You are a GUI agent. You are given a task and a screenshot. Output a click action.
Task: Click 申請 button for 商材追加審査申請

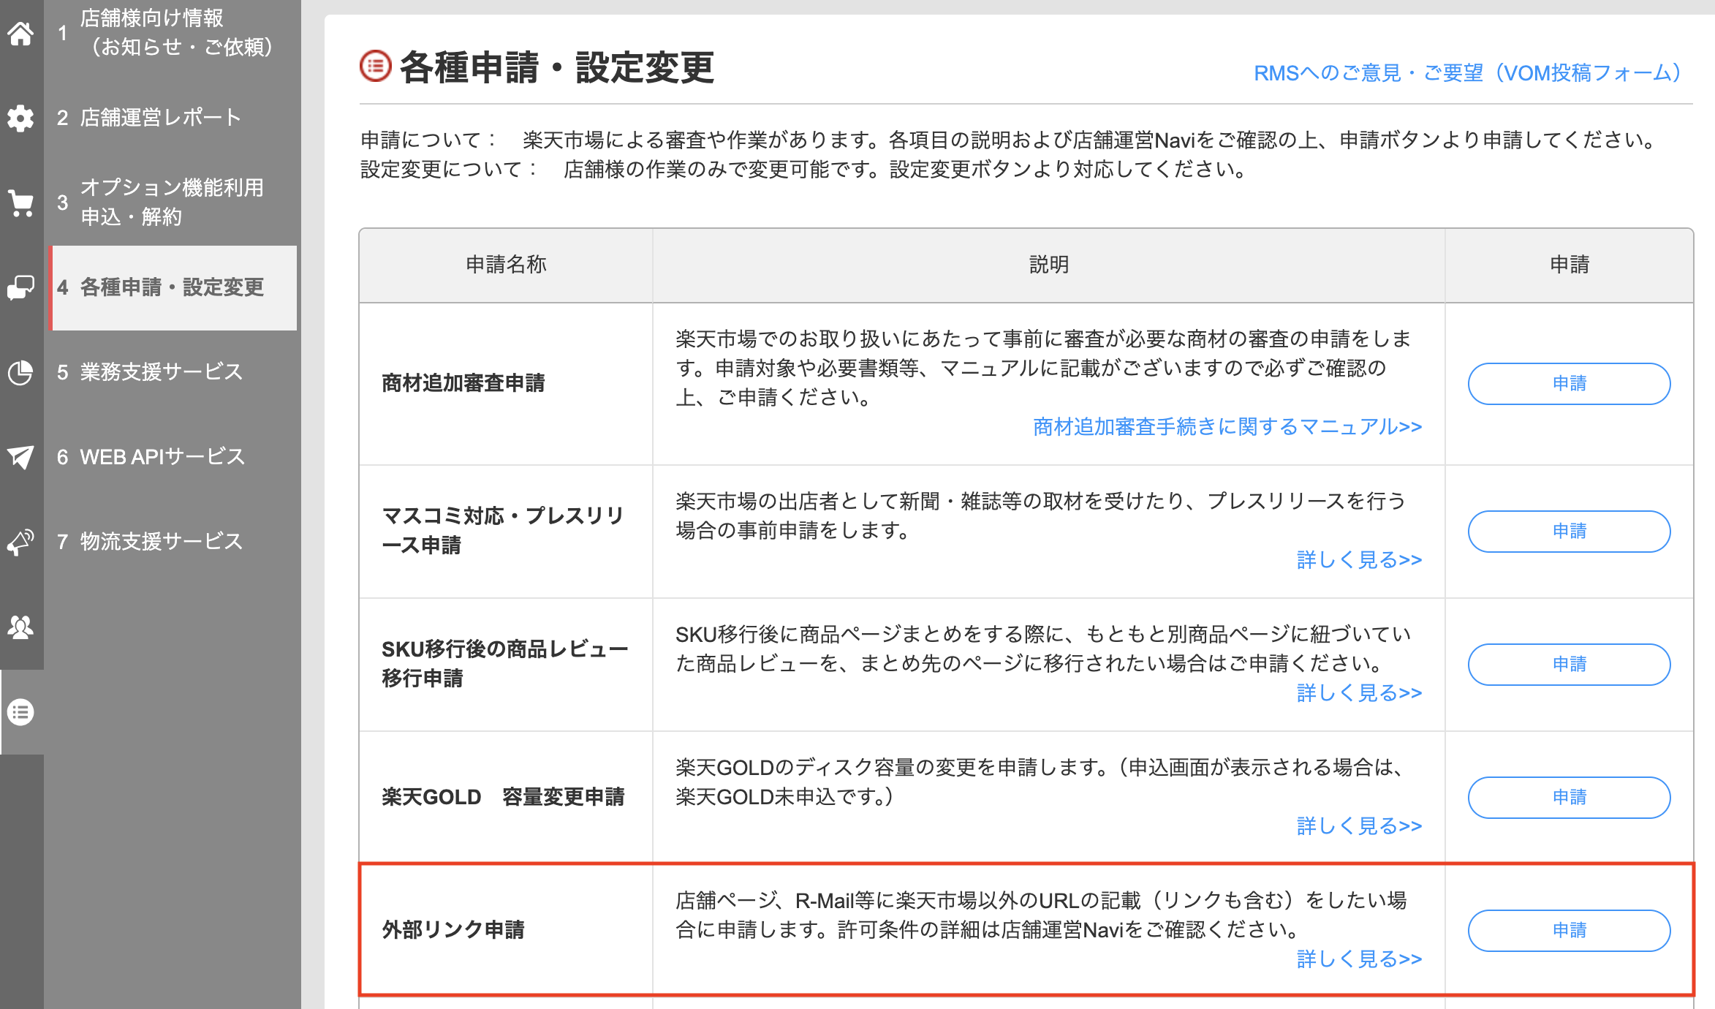(x=1569, y=384)
